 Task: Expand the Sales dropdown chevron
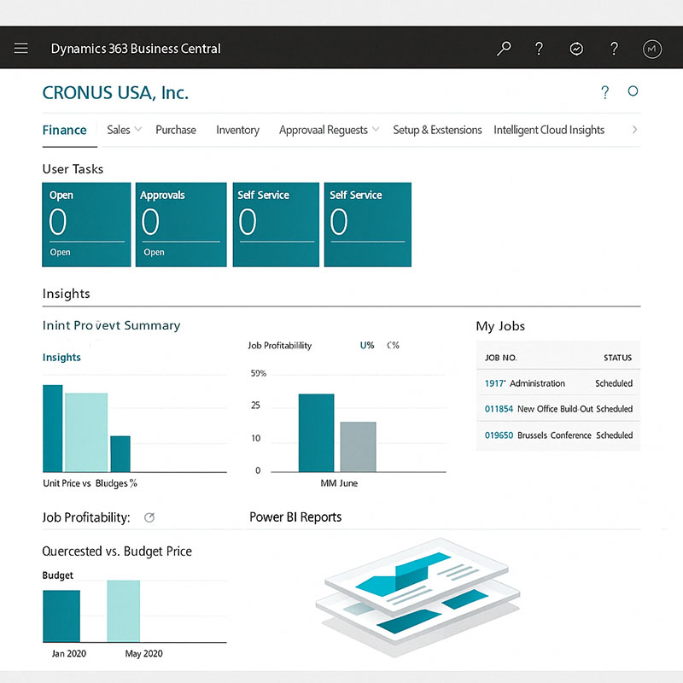click(138, 130)
